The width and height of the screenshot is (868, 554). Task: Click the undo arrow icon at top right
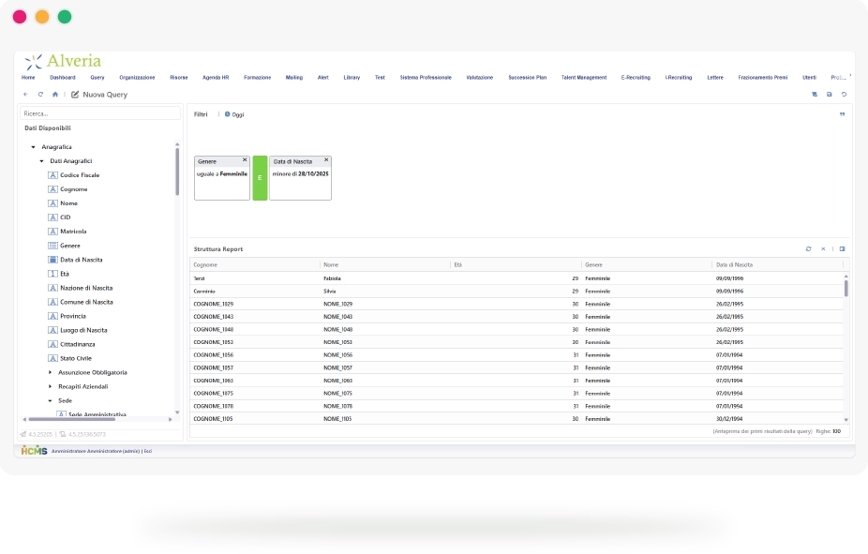click(x=845, y=95)
